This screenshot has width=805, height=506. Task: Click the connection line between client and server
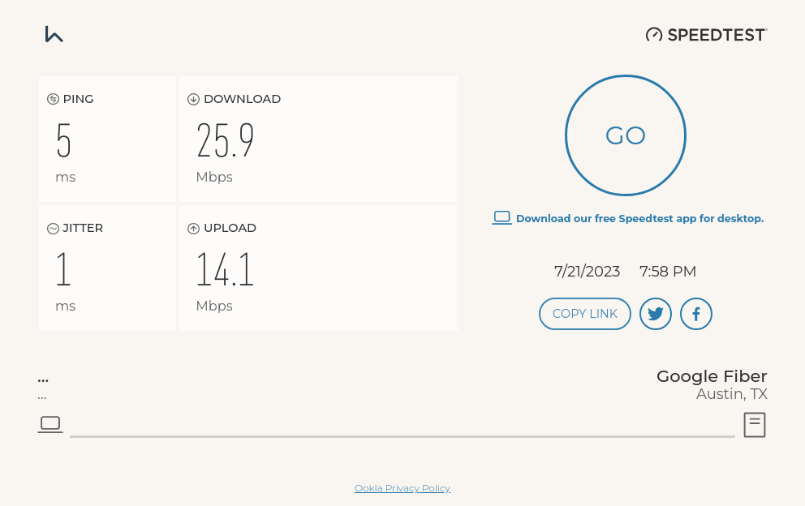point(402,436)
